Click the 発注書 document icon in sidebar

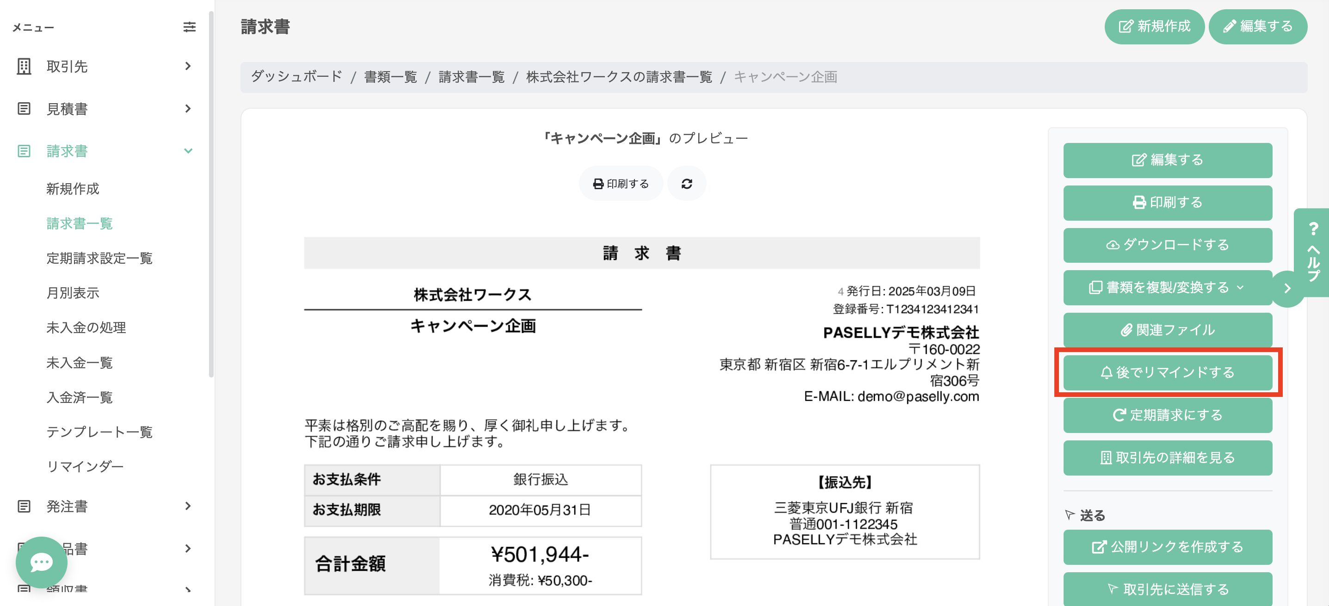[x=24, y=506]
